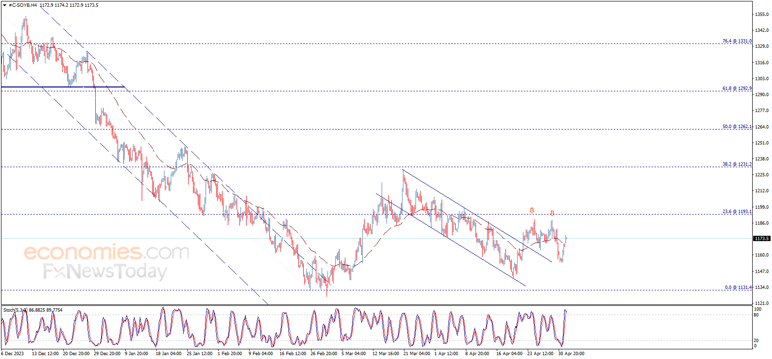Screen dimensions: 772x359
Task: Click the 1121.0 price axis value
Action: tap(762, 303)
